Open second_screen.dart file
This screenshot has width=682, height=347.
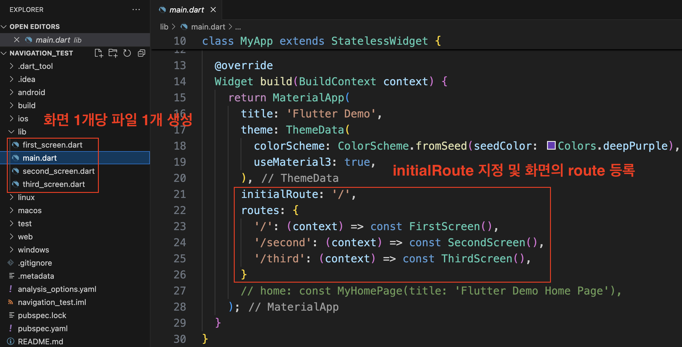click(58, 171)
